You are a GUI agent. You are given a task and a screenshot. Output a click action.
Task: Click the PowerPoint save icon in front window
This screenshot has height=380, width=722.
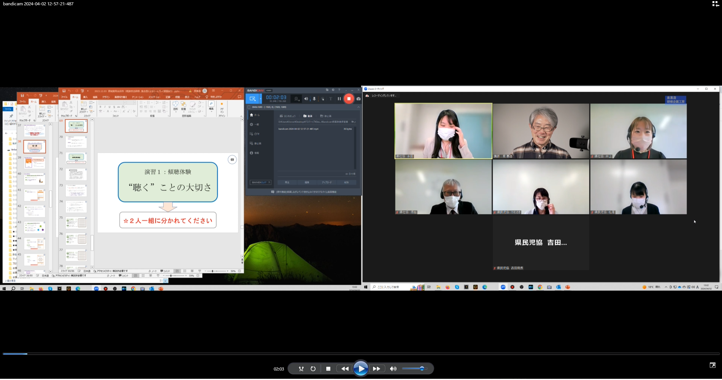[64, 91]
